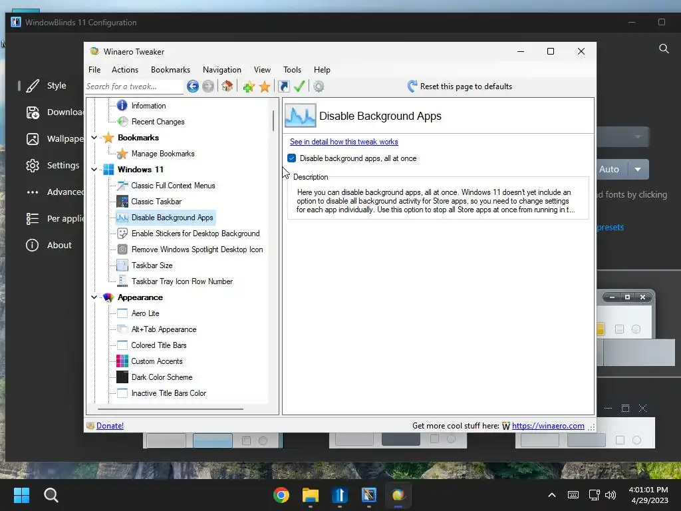
Task: Open the File menu
Action: click(x=94, y=69)
